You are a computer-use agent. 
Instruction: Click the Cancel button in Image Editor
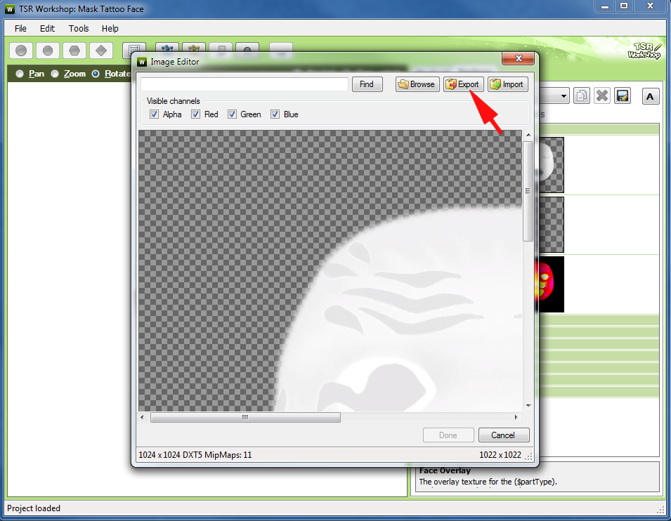504,435
